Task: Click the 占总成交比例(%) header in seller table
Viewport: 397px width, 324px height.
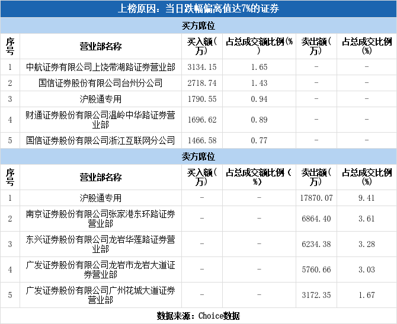Action: pos(367,177)
